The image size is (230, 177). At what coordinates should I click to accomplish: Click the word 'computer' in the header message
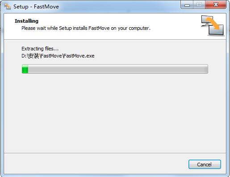tap(139, 28)
